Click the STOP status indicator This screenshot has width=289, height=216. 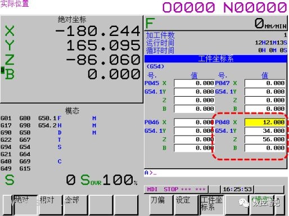click(x=171, y=189)
